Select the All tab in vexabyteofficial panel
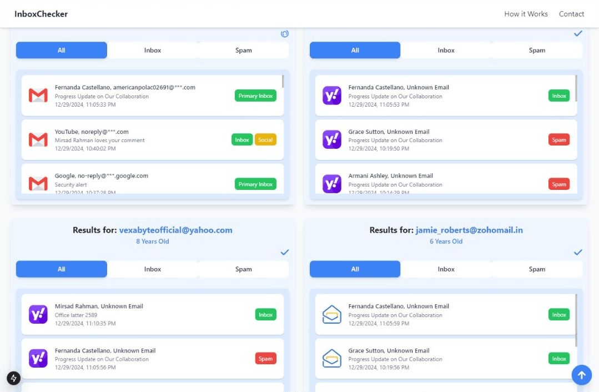This screenshot has height=392, width=599. pos(62,269)
